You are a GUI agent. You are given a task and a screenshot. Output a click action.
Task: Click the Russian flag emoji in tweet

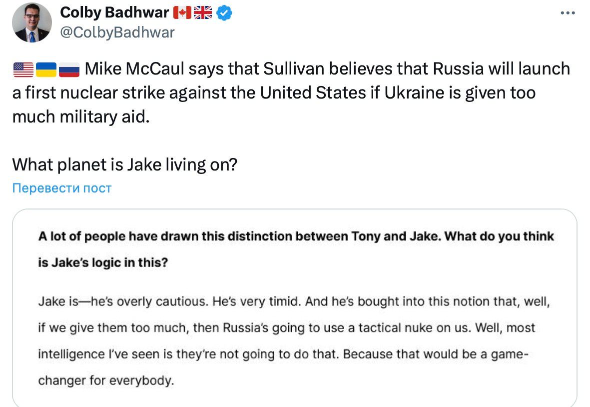click(69, 69)
